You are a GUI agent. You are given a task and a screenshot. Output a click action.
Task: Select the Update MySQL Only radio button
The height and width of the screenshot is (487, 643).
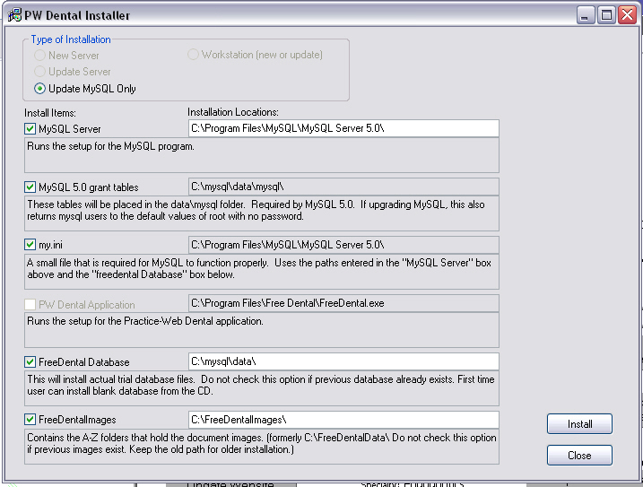click(39, 89)
